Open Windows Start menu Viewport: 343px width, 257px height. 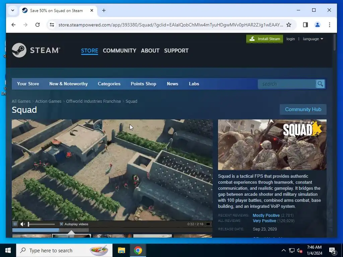pyautogui.click(x=8, y=250)
